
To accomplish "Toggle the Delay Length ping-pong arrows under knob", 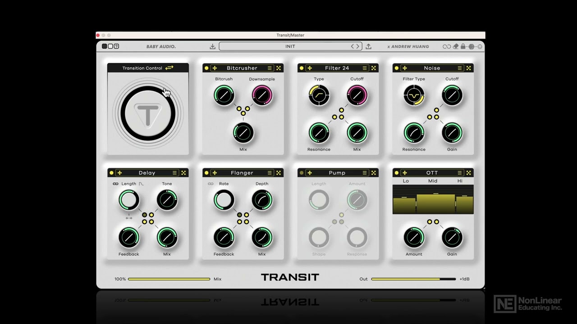I will click(x=129, y=218).
